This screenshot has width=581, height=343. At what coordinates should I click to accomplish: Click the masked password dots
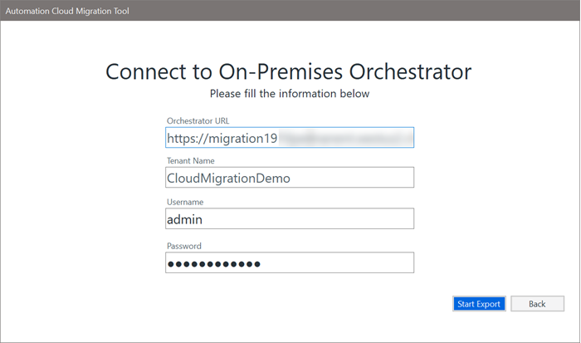point(214,263)
